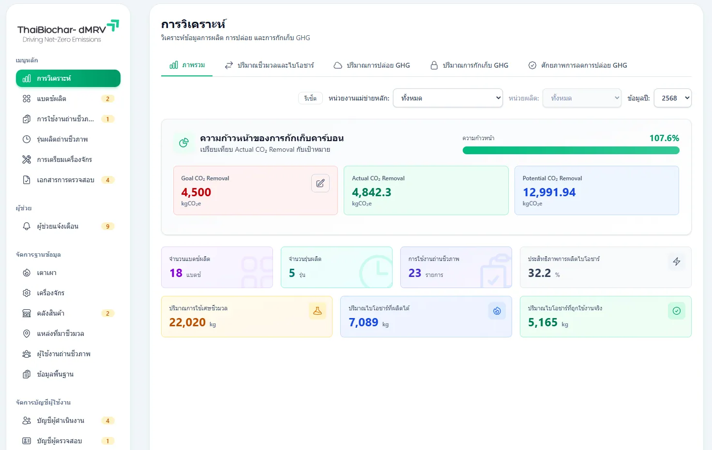This screenshot has width=712, height=450.
Task: Click the Potential CO₂ Removal 12,991.94 card
Action: 597,190
